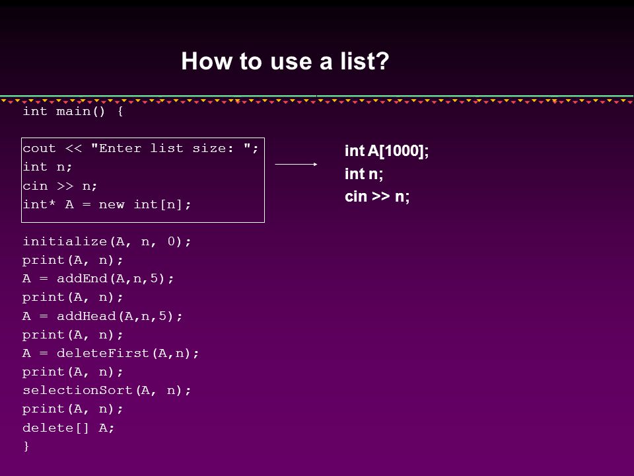The width and height of the screenshot is (634, 476).
Task: Click the bold 'int n;' text on the right
Action: 364,174
